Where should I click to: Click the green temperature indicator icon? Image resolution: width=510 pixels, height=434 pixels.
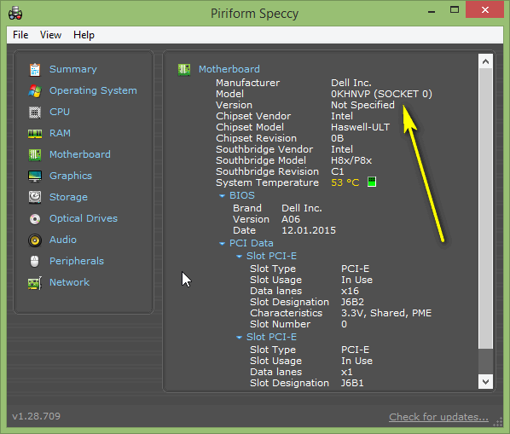pos(372,182)
